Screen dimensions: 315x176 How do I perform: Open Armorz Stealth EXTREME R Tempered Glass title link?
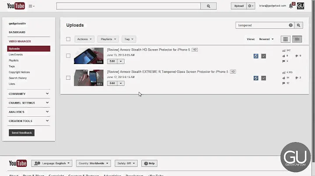168,72
